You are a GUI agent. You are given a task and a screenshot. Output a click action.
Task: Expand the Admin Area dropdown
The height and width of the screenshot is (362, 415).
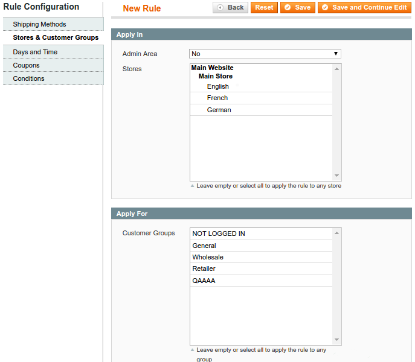coord(265,54)
